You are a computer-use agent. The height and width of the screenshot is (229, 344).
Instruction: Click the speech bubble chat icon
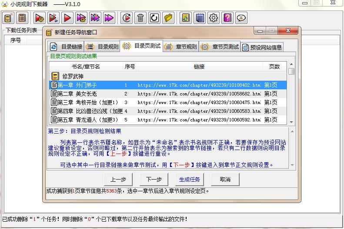241,18
